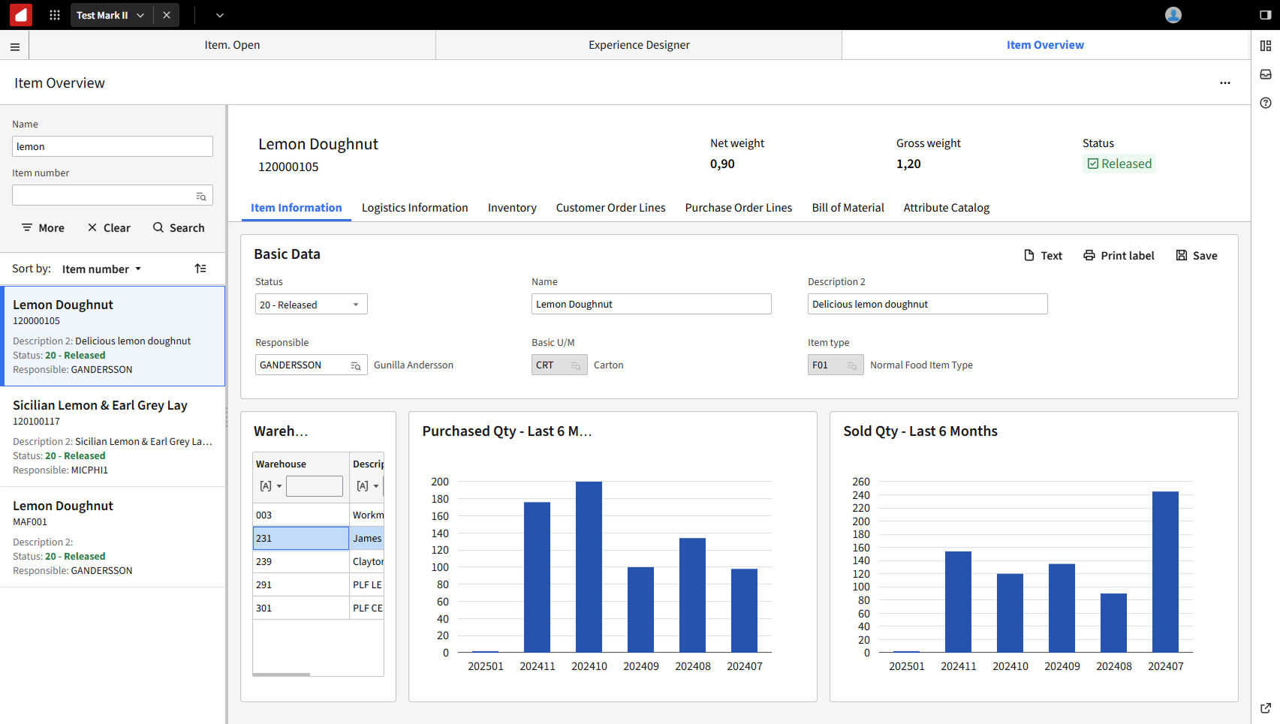Toggle the sort order icon
Image resolution: width=1280 pixels, height=724 pixels.
click(200, 269)
